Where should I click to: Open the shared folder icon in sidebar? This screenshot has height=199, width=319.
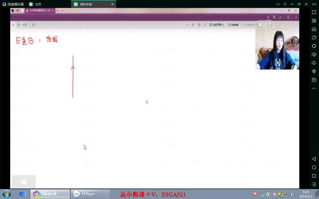[314, 80]
